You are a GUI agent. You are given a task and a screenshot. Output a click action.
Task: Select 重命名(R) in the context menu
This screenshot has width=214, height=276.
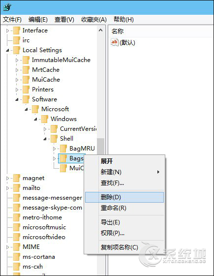(x=124, y=208)
